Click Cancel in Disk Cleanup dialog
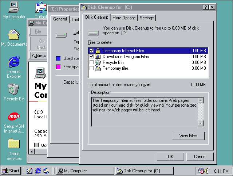 200,157
